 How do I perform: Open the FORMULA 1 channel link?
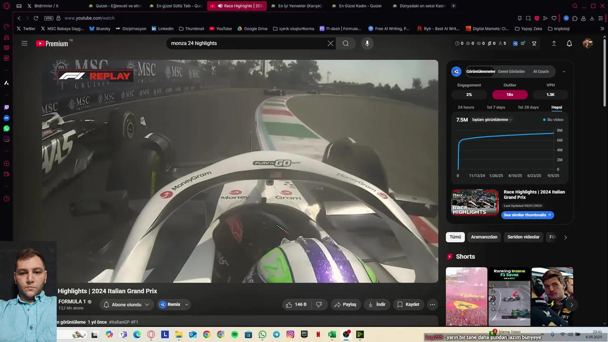point(72,302)
